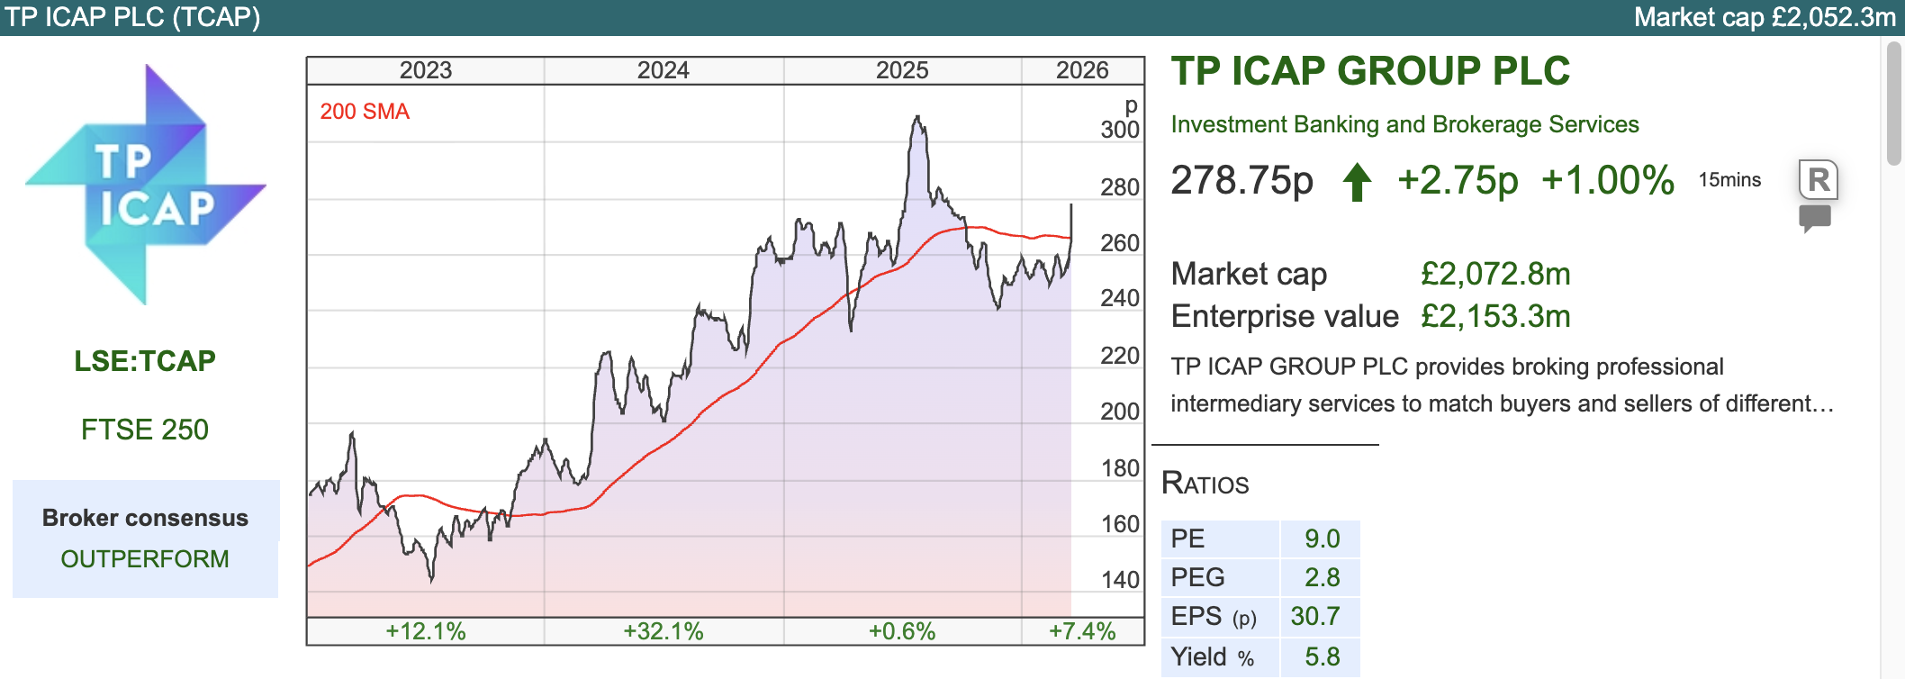Click the LSE:TCAP ticker link
Viewport: 1905px width, 679px height.
(x=145, y=361)
